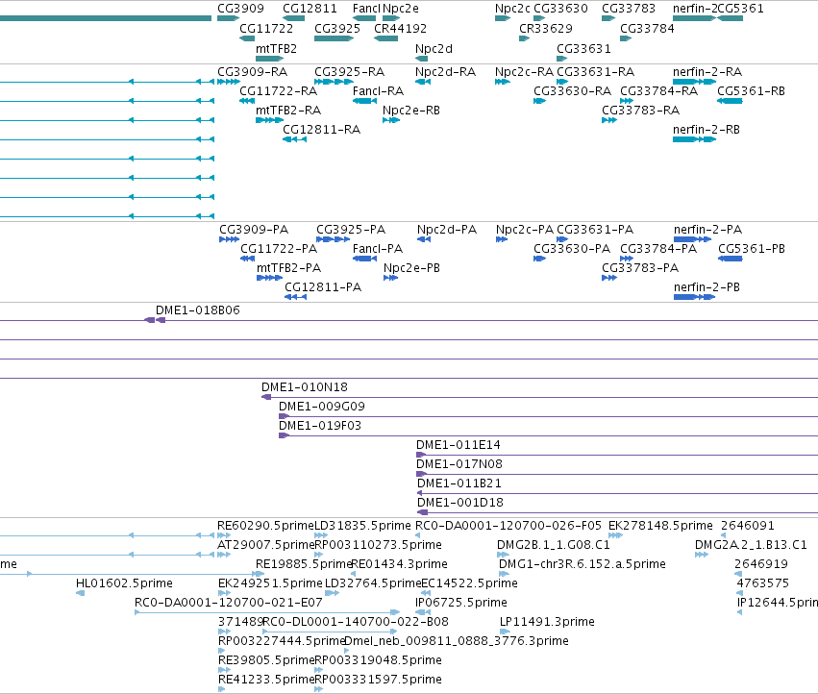
Task: Click the Npc2d gene label
Action: [434, 48]
